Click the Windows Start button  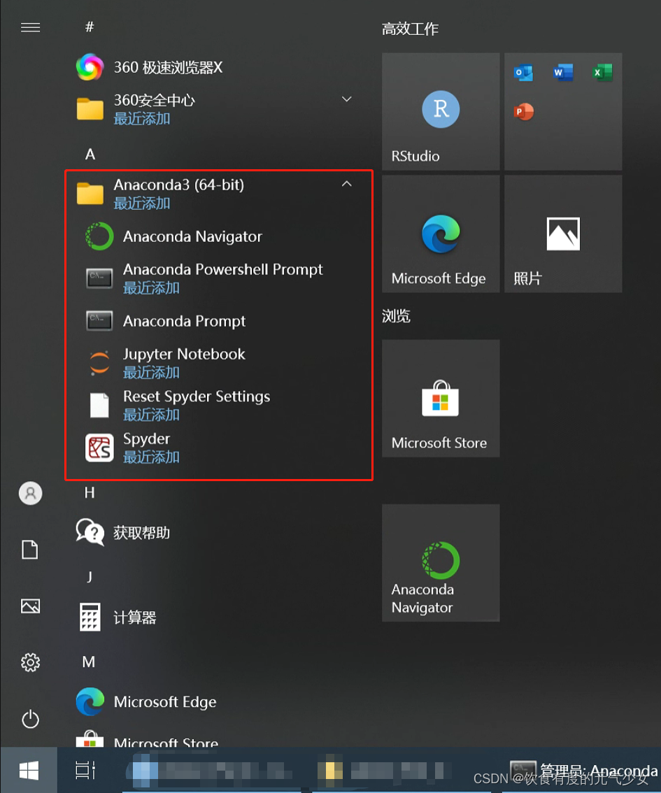coord(29,771)
